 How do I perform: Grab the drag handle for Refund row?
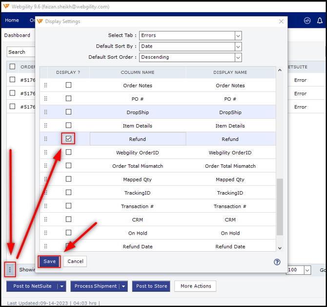tap(46, 139)
